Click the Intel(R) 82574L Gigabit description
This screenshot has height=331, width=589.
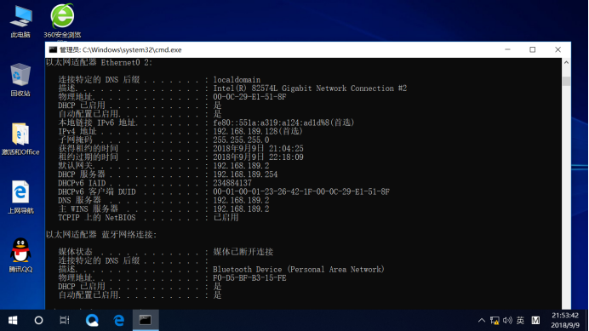(310, 88)
